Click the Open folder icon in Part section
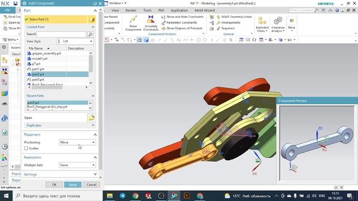Image resolution: width=358 pixels, height=201 pixels. (x=92, y=118)
